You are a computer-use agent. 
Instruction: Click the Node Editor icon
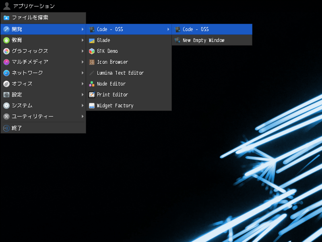pyautogui.click(x=92, y=84)
